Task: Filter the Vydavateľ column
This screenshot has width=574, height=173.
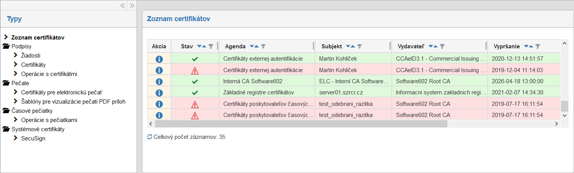Action: coord(442,46)
